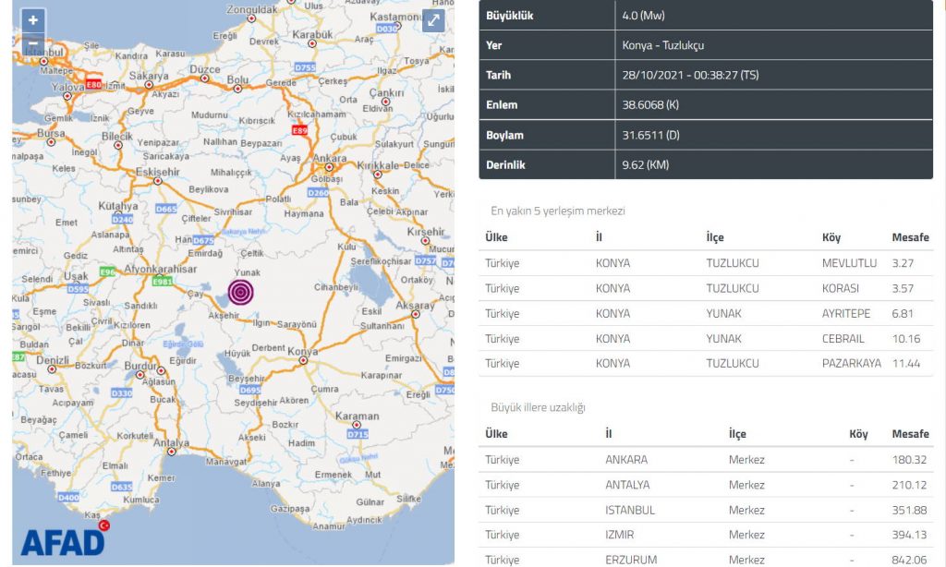Click the D400 road shield near Kaş

point(68,498)
